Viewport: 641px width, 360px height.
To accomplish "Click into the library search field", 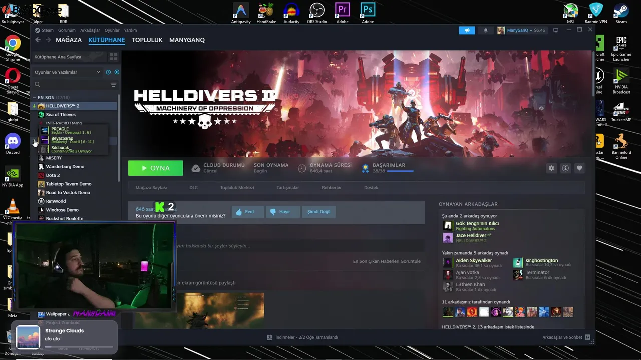I will click(x=72, y=85).
